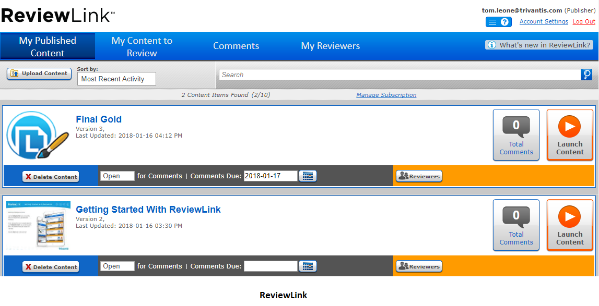This screenshot has width=599, height=306.
Task: Launch Getting Started With ReviewLink content
Action: [x=570, y=225]
